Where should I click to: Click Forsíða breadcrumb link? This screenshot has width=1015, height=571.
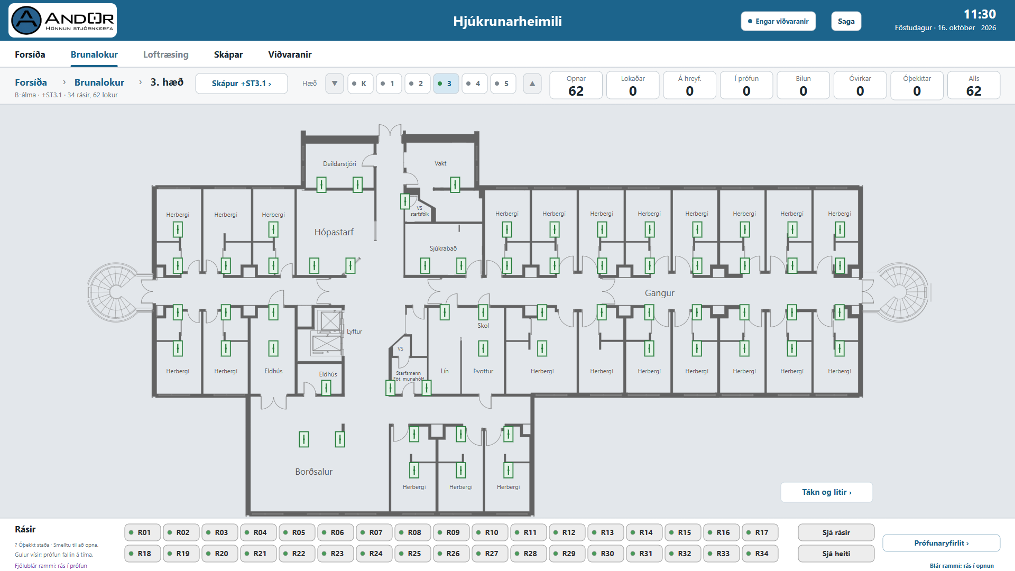[x=31, y=82]
